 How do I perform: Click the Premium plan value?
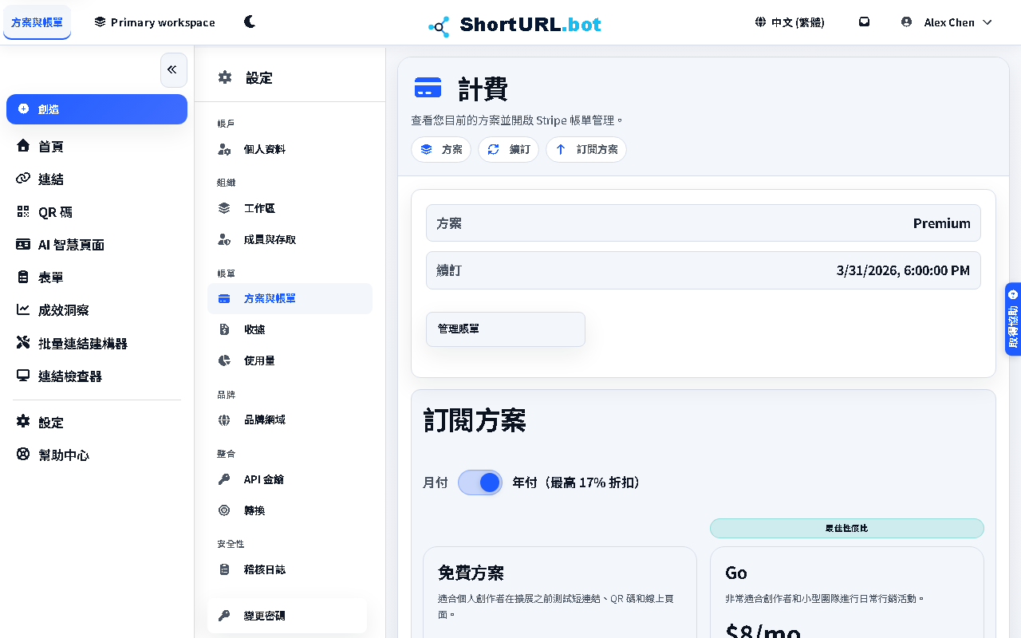coord(942,223)
